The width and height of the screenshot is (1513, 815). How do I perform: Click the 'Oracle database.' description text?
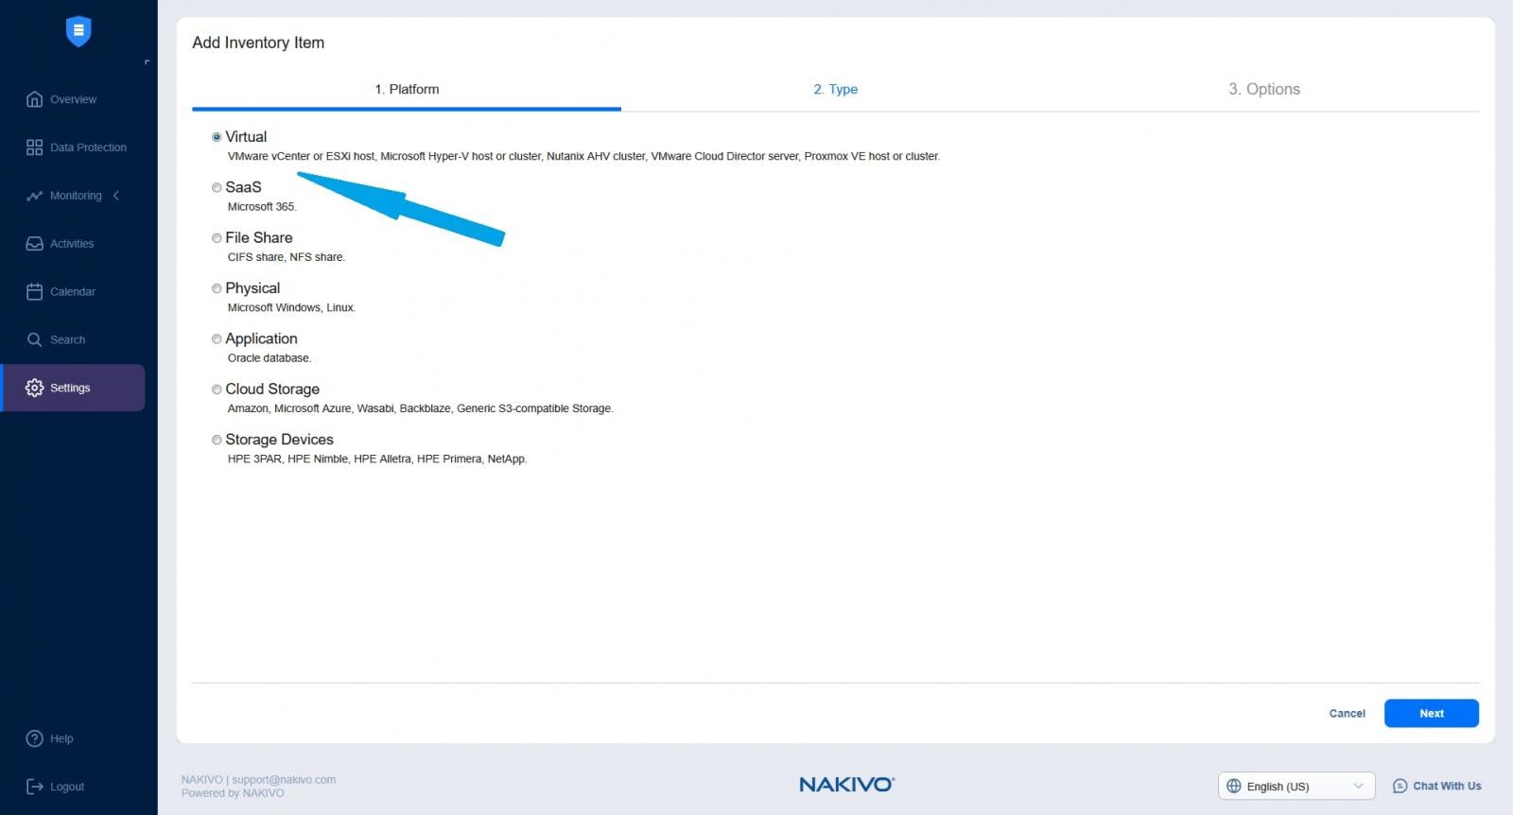pos(270,358)
